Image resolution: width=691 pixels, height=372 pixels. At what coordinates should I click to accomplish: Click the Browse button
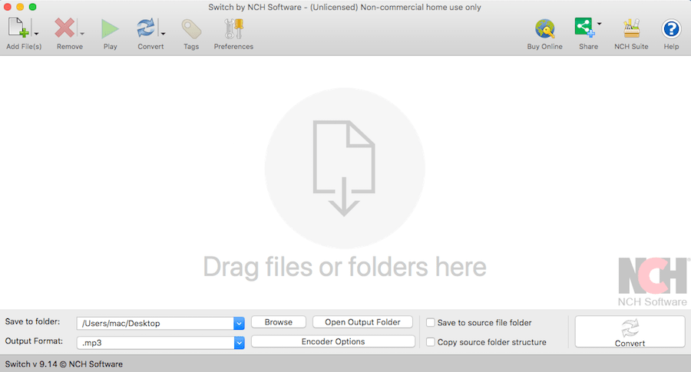pos(279,322)
